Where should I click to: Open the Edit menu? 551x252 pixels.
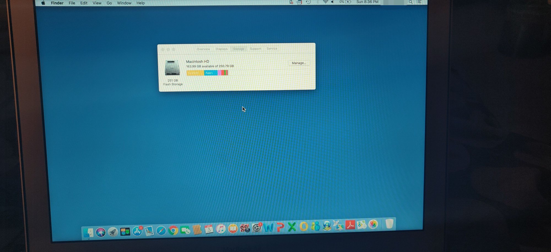click(84, 3)
